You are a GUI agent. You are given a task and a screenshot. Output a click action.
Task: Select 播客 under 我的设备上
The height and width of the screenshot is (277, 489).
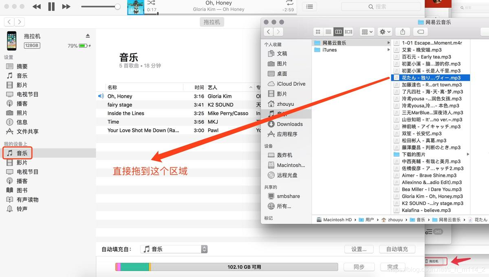click(x=22, y=181)
